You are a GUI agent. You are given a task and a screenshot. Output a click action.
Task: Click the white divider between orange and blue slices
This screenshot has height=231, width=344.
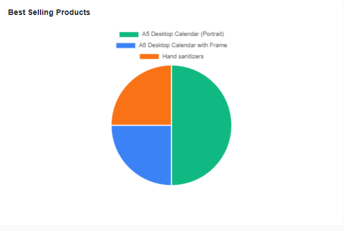click(141, 125)
